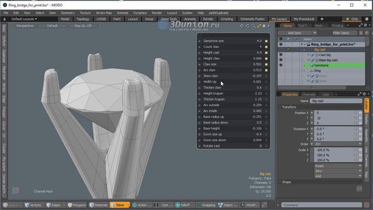Add new Properties tab with plus
373x210 pixels.
click(x=336, y=94)
